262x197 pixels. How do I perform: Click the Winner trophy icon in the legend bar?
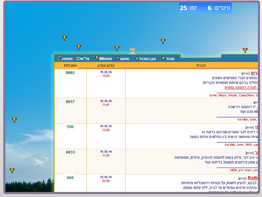[x=97, y=58]
